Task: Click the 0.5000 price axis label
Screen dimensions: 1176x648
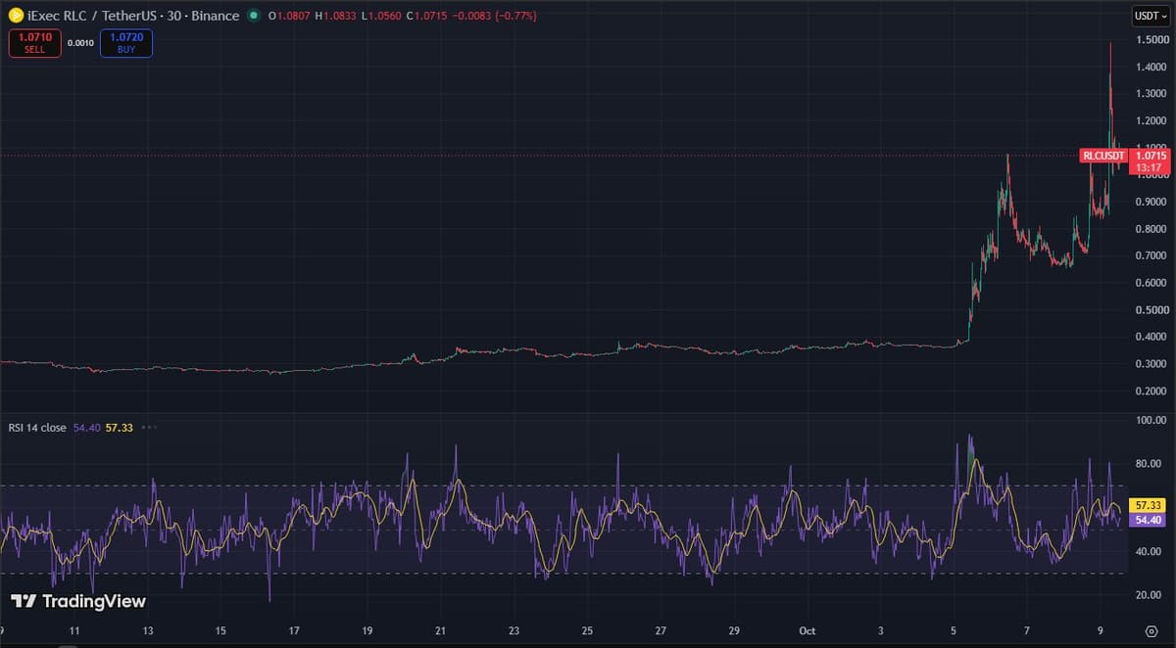Action: [1151, 310]
